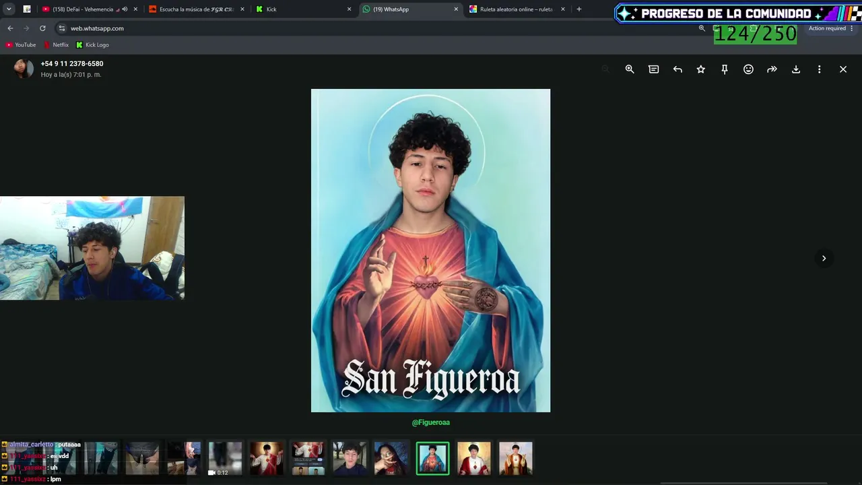The width and height of the screenshot is (862, 485).
Task: Close the Escucha la música tab
Action: 242,9
